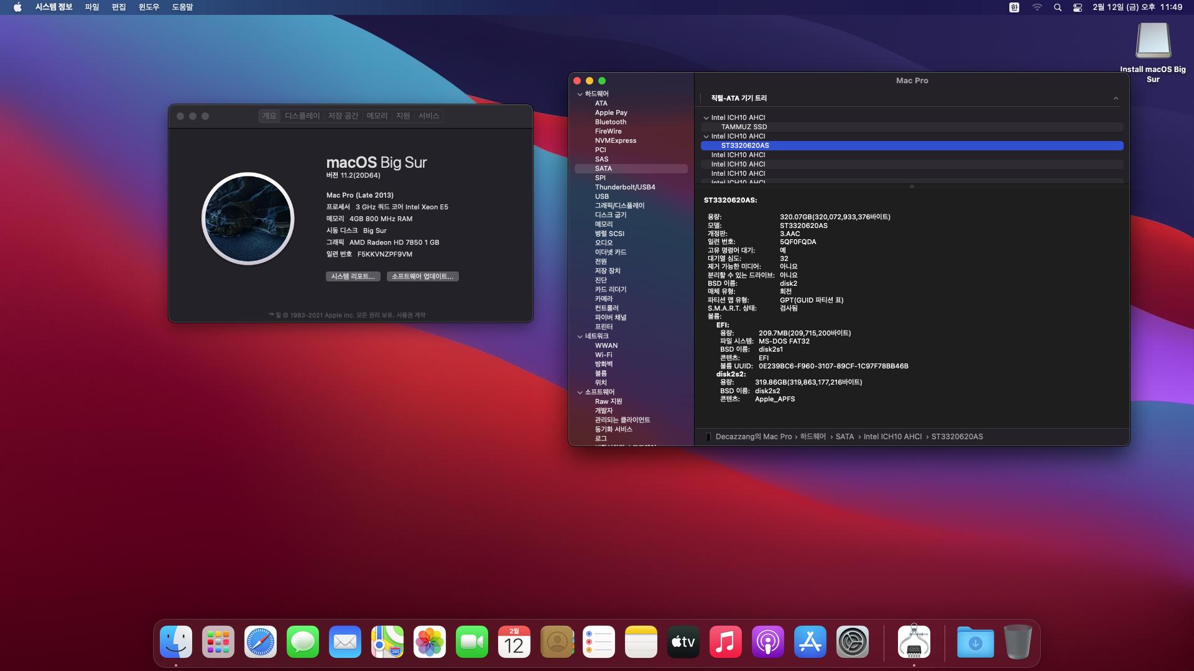Launch Apple TV from dock
The height and width of the screenshot is (671, 1194).
pyautogui.click(x=683, y=642)
